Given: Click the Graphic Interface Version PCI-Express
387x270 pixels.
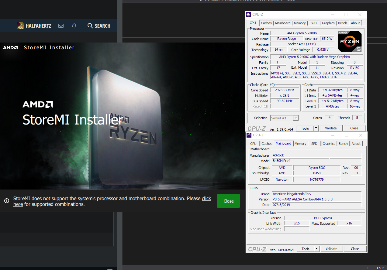Looking at the screenshot, I should point(323,218).
